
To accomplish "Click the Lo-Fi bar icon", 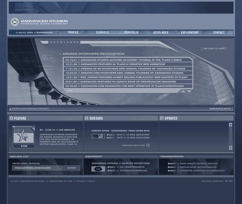I will tap(111, 138).
